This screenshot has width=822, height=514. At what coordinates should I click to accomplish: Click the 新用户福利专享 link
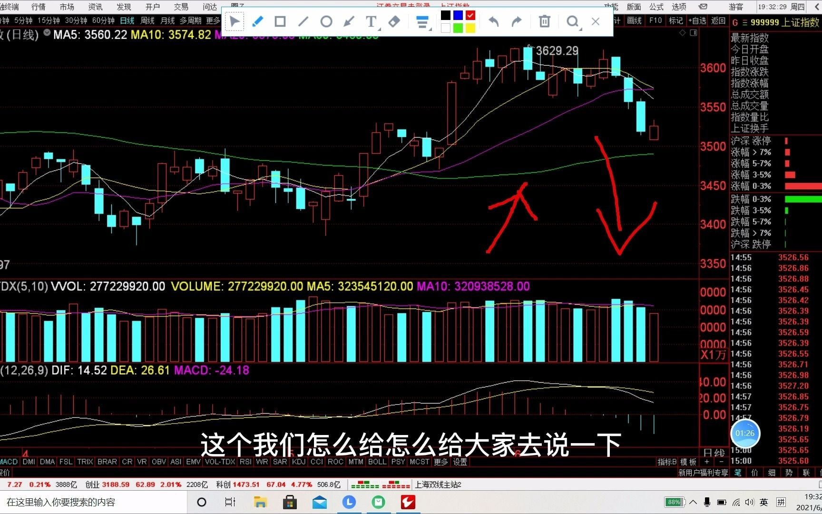tap(703, 473)
